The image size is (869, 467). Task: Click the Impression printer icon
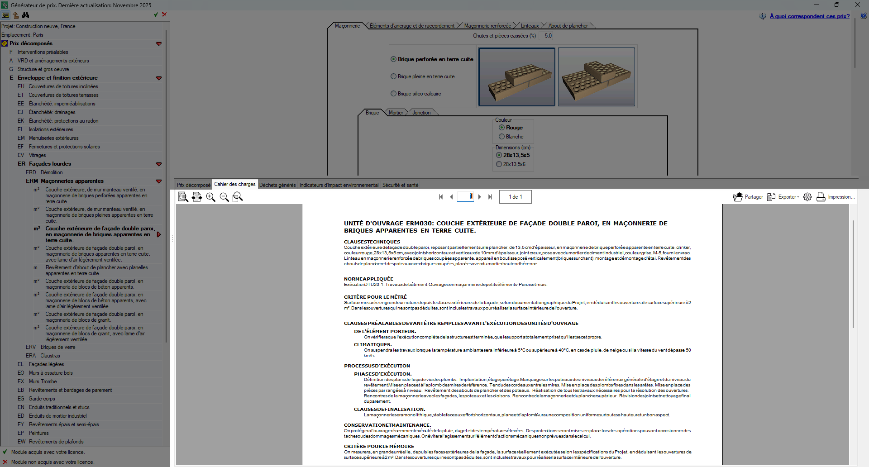[x=821, y=197]
